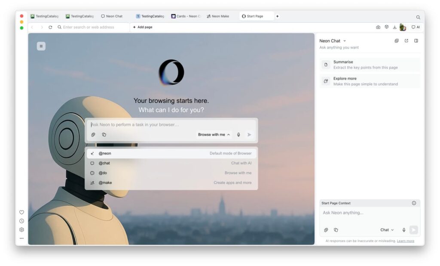Switch to the Neon Make tab
The width and height of the screenshot is (440, 266).
click(218, 16)
